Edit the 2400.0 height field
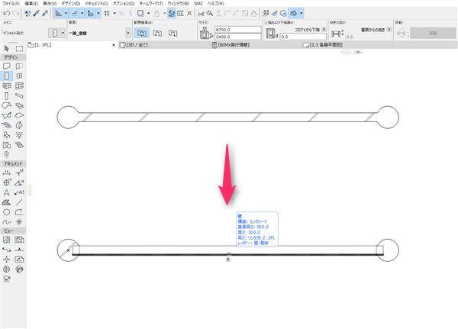Image resolution: width=458 pixels, height=329 pixels. [237, 37]
